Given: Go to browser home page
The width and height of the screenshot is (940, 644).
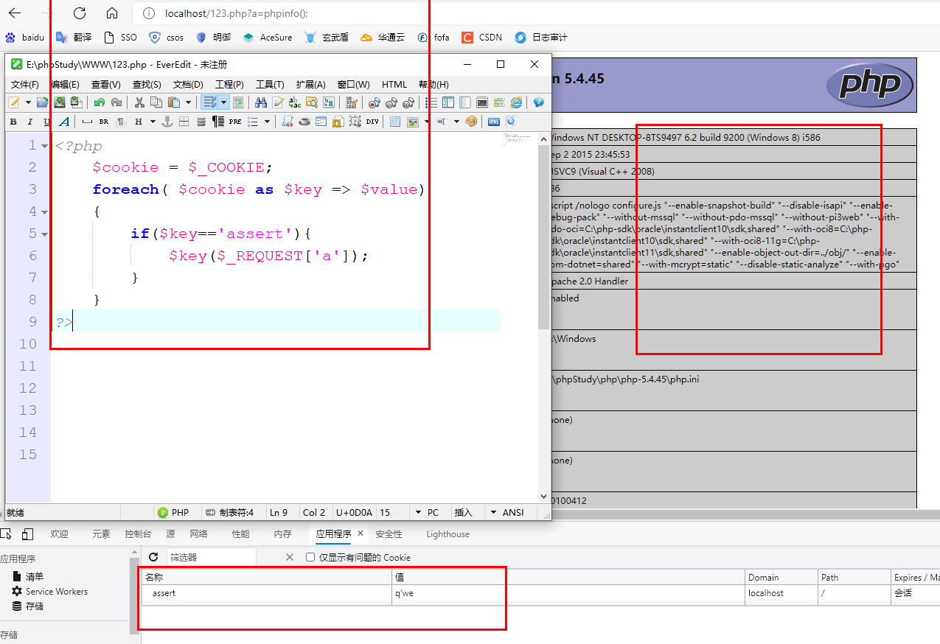Looking at the screenshot, I should coord(112,13).
